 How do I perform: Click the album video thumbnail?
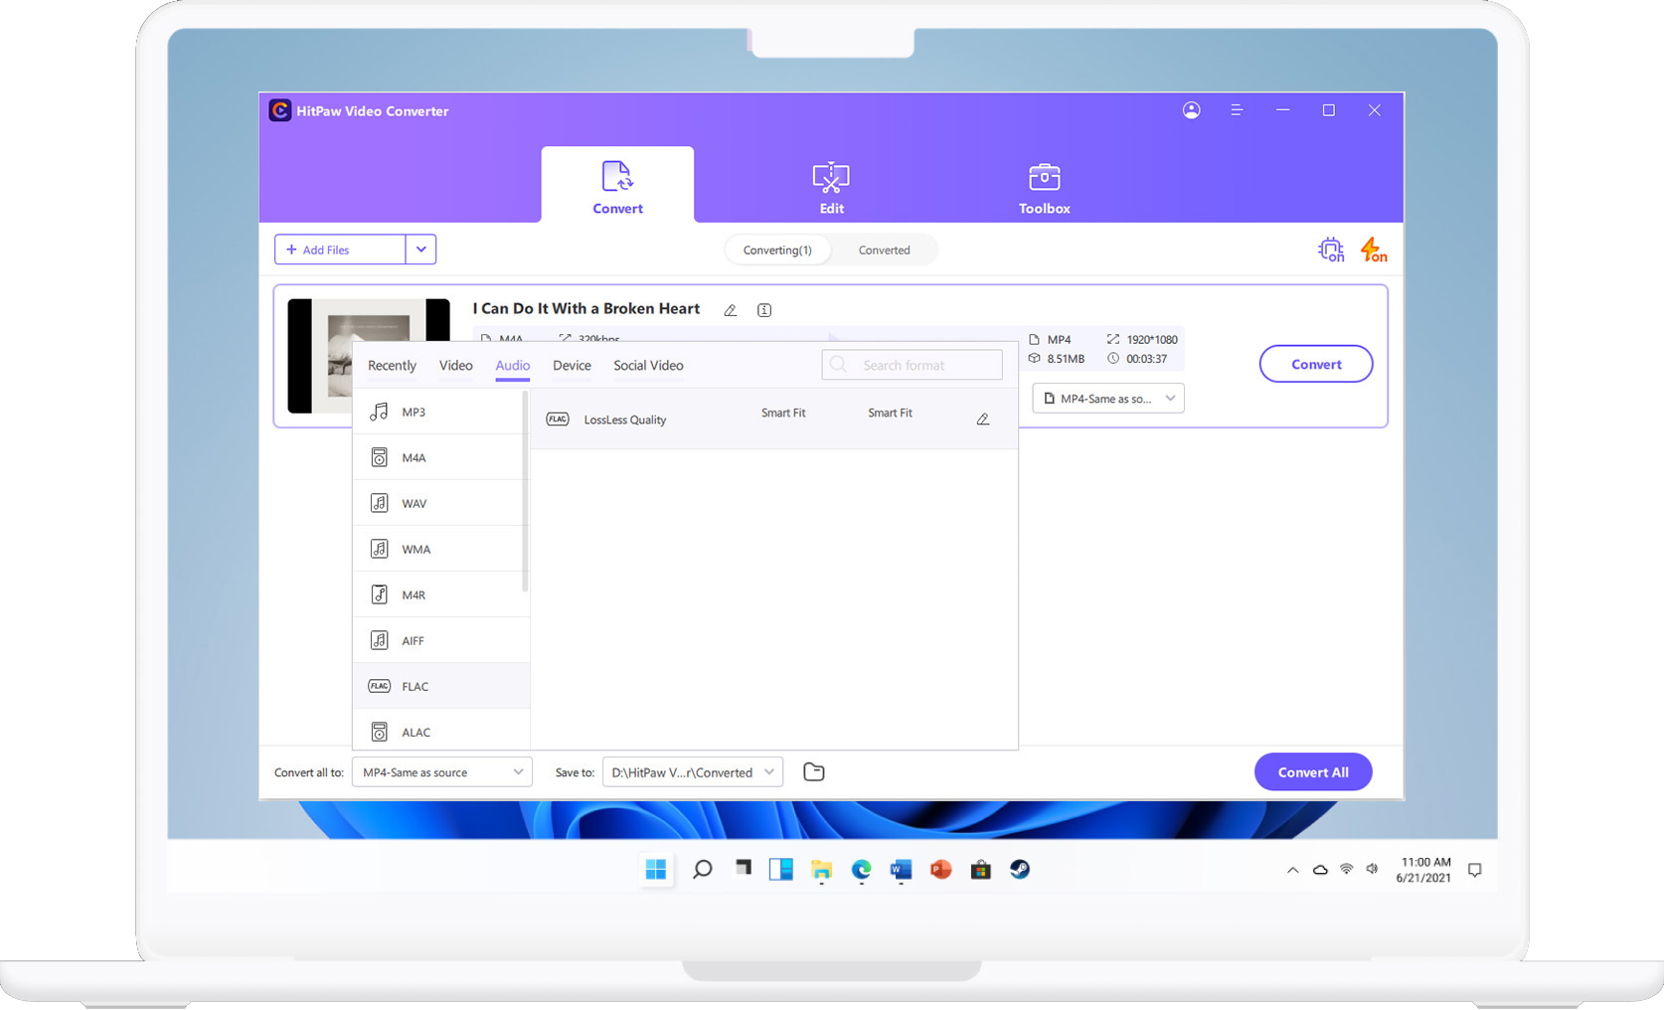click(x=369, y=356)
